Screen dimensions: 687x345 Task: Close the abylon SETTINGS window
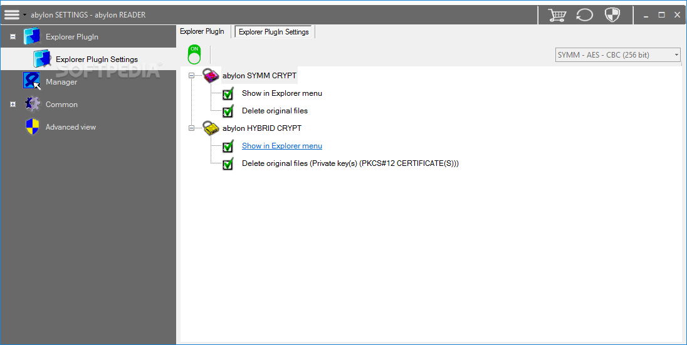pyautogui.click(x=678, y=15)
